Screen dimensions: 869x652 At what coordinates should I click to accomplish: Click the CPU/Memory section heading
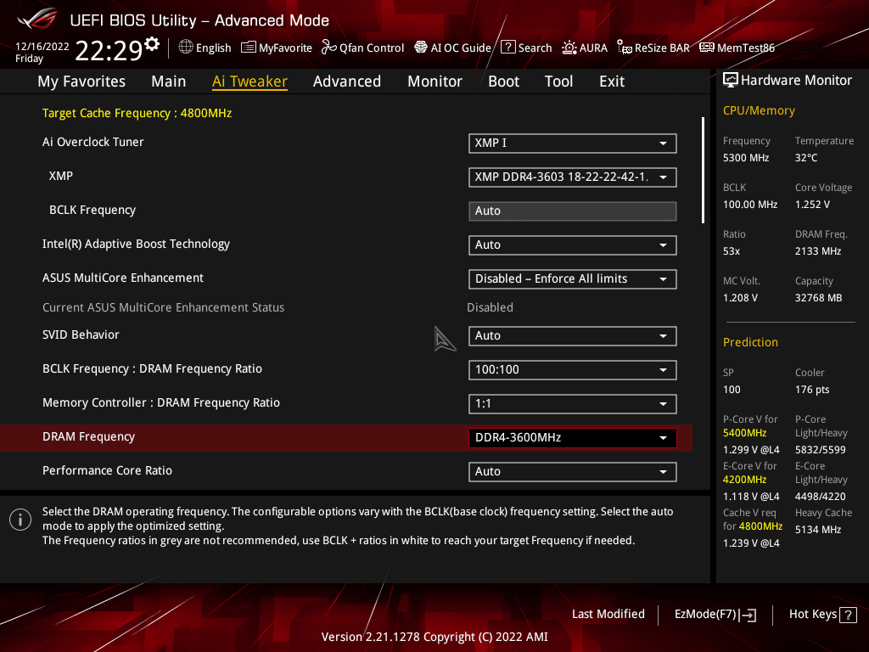click(x=759, y=111)
